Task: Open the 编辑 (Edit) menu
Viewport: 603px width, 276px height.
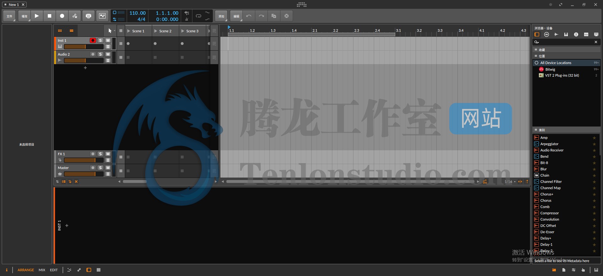Action: coord(236,16)
